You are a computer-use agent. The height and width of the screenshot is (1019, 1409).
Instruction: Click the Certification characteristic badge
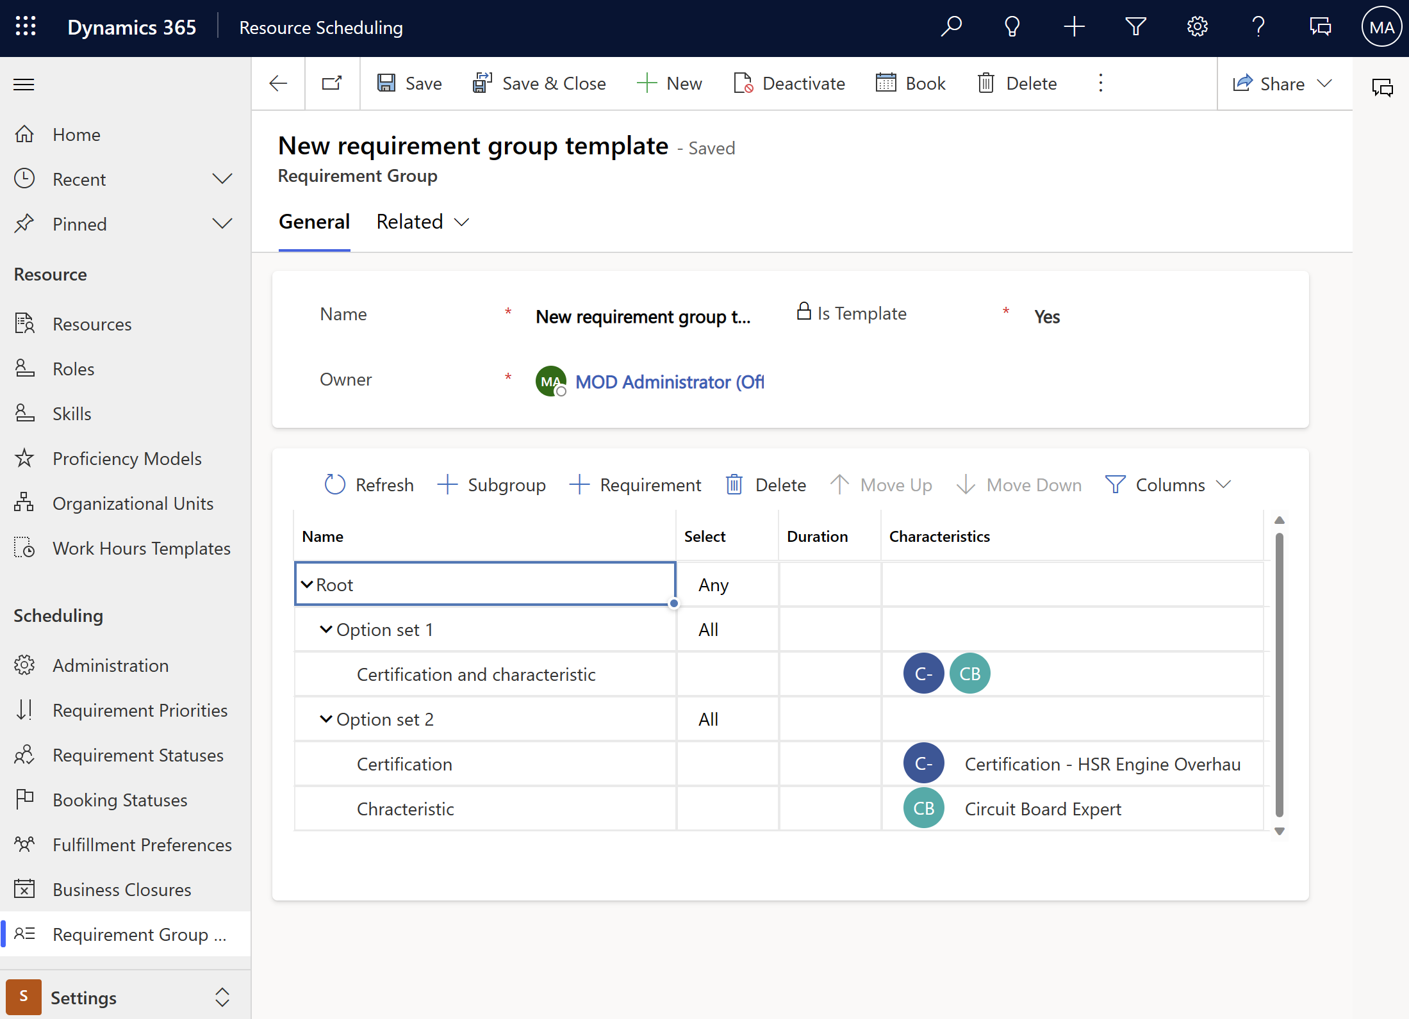tap(922, 763)
